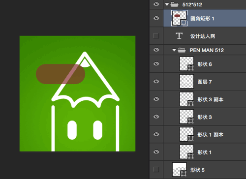Click the 形状 3 layer name
The image size is (246, 179).
[205, 117]
